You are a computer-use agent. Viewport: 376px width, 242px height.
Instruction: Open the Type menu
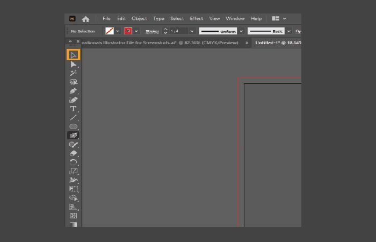[159, 18]
